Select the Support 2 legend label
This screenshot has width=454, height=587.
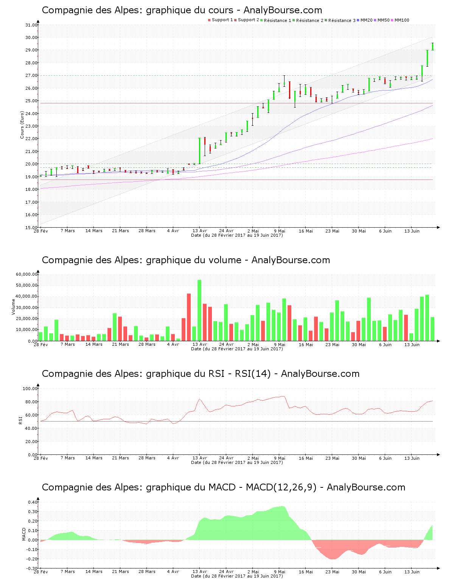pos(249,20)
